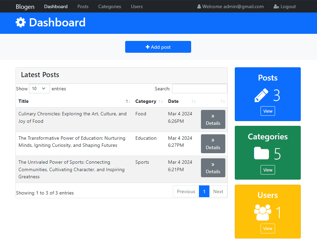Open Details for the Sports post
Viewport: 317px width, 252px height.
(x=213, y=168)
